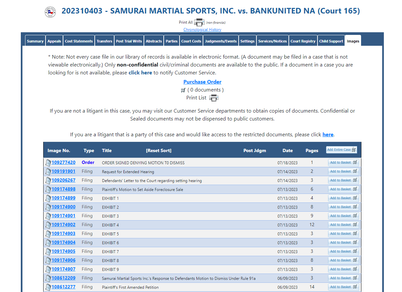This screenshot has width=402, height=292.
Task: Open the Services/Notices tab
Action: pos(273,41)
